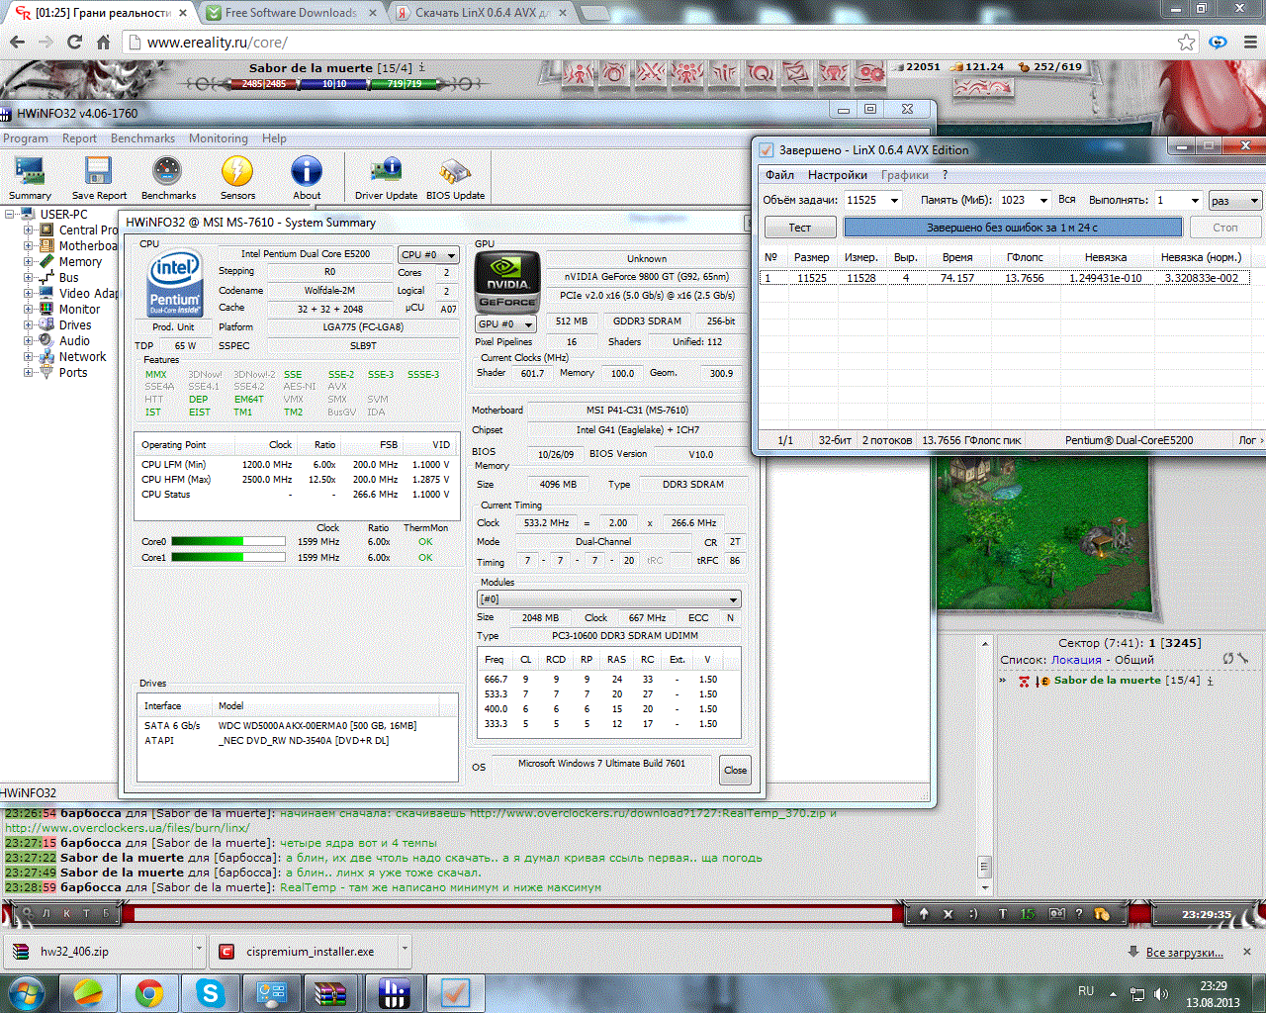
Task: Switch to Free Software Downloads tab
Action: pos(291,13)
